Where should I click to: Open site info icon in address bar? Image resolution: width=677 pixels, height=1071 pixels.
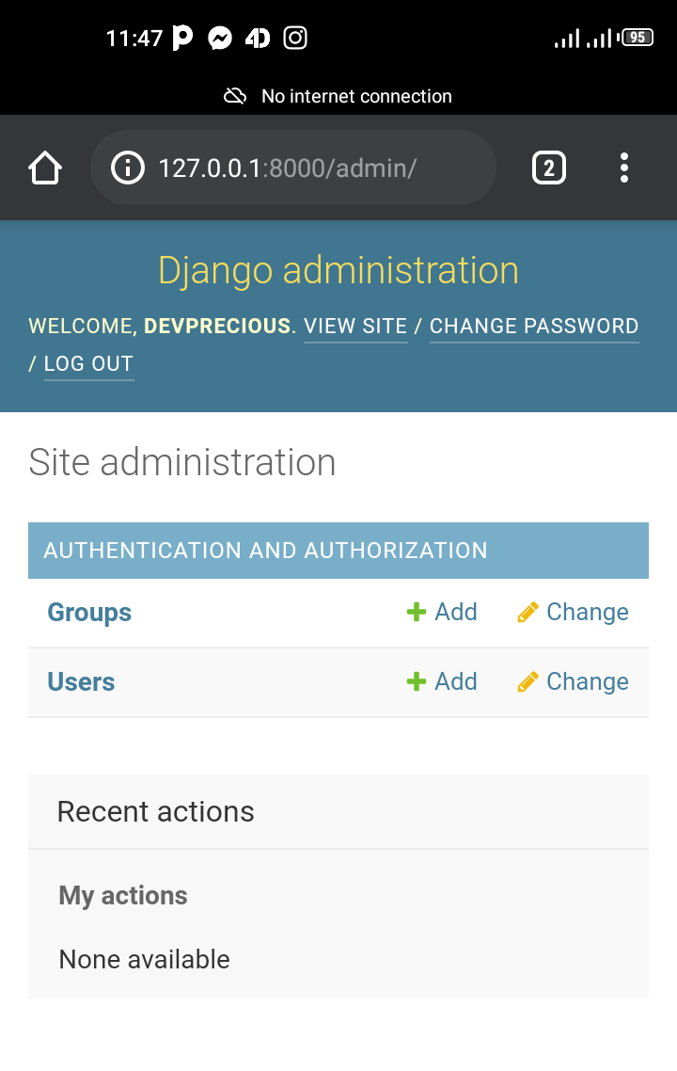[x=128, y=168]
